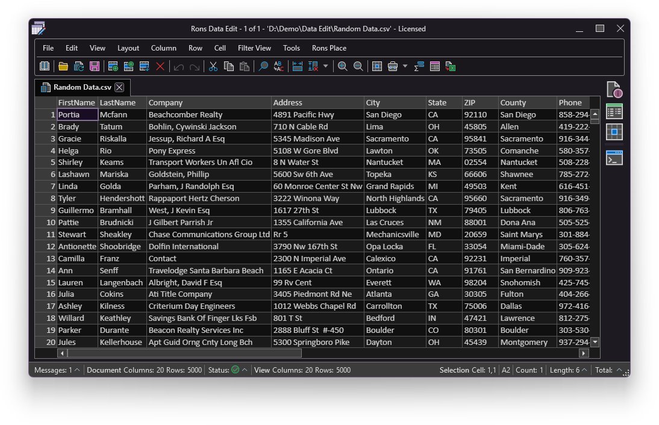The image size is (659, 425).
Task: Select the ZIP column header
Action: click(x=480, y=102)
